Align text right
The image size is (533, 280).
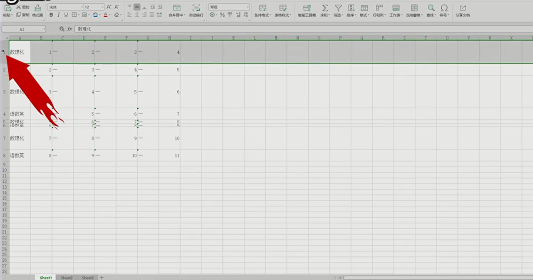click(144, 15)
